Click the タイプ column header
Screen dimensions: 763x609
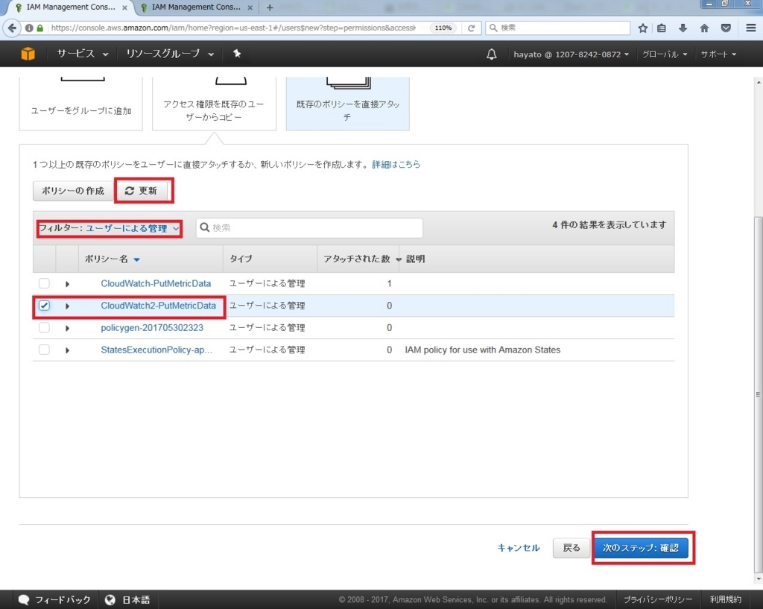[x=241, y=259]
